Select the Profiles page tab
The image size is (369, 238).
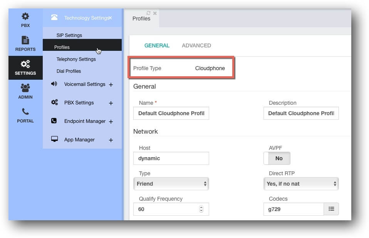(x=141, y=18)
